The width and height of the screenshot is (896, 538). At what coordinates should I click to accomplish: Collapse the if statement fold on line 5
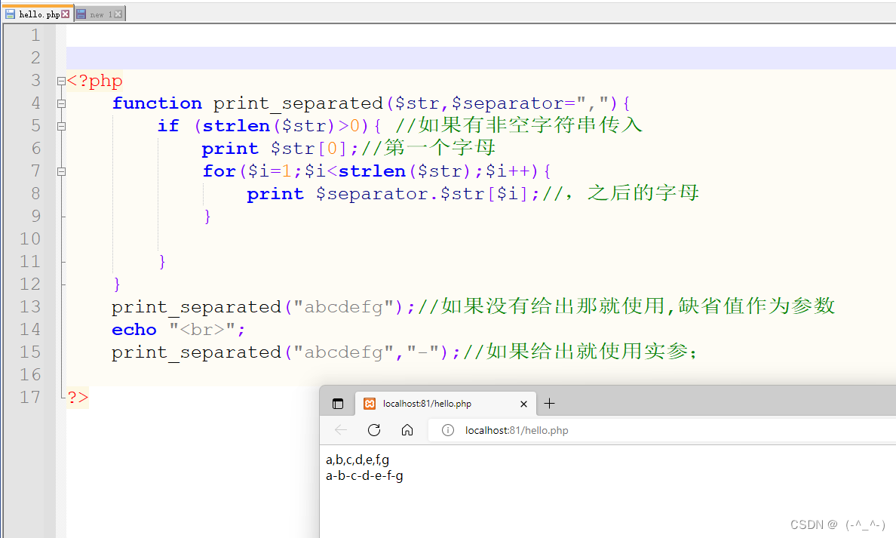(x=60, y=126)
